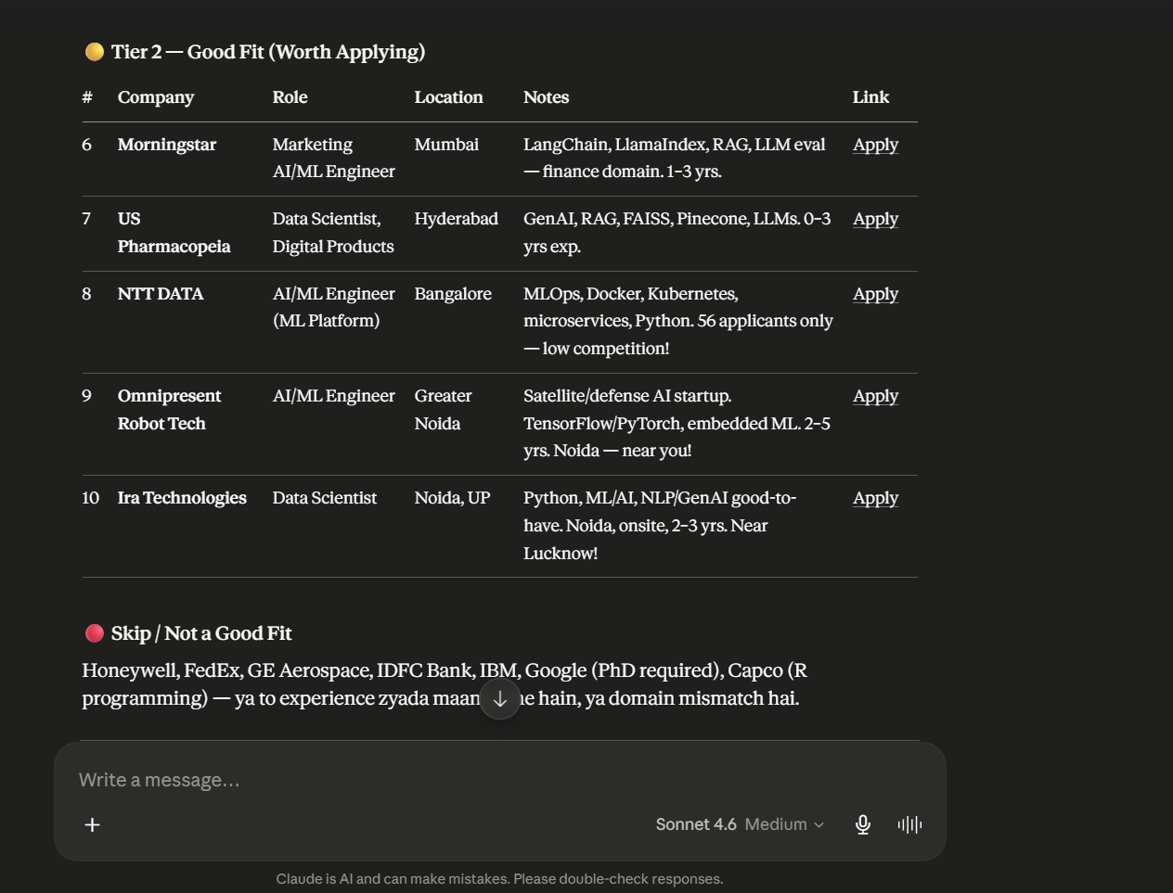This screenshot has width=1173, height=893.
Task: Click the Honeywell, FedEx skip list paragraph
Action: 445,684
